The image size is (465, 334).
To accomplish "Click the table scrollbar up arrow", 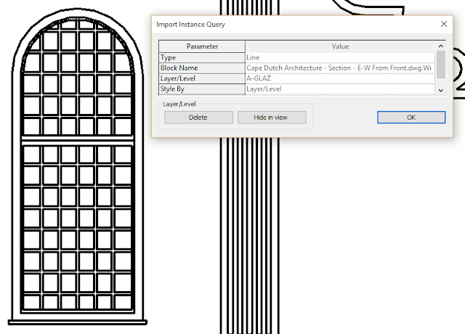I will [441, 46].
